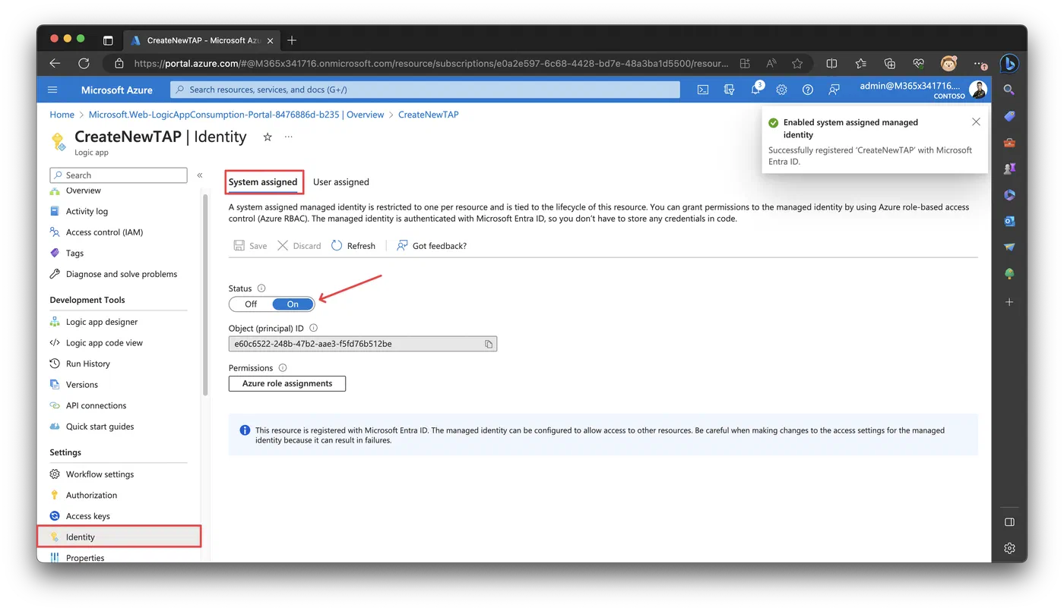Switch to the User assigned tab

coord(341,182)
